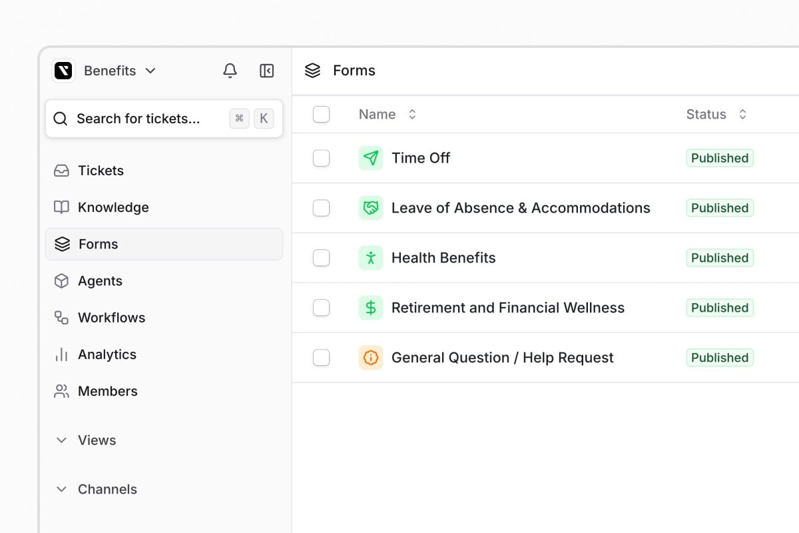This screenshot has height=533, width=799.
Task: Open the notifications bell
Action: (x=230, y=71)
